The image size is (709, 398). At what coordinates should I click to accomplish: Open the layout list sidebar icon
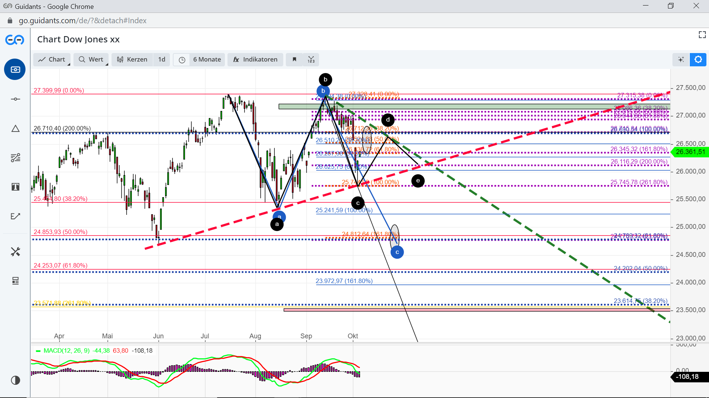pos(15,281)
